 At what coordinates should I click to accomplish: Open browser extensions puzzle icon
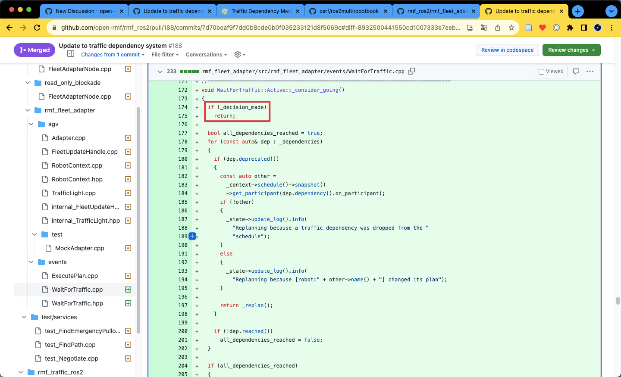click(570, 28)
